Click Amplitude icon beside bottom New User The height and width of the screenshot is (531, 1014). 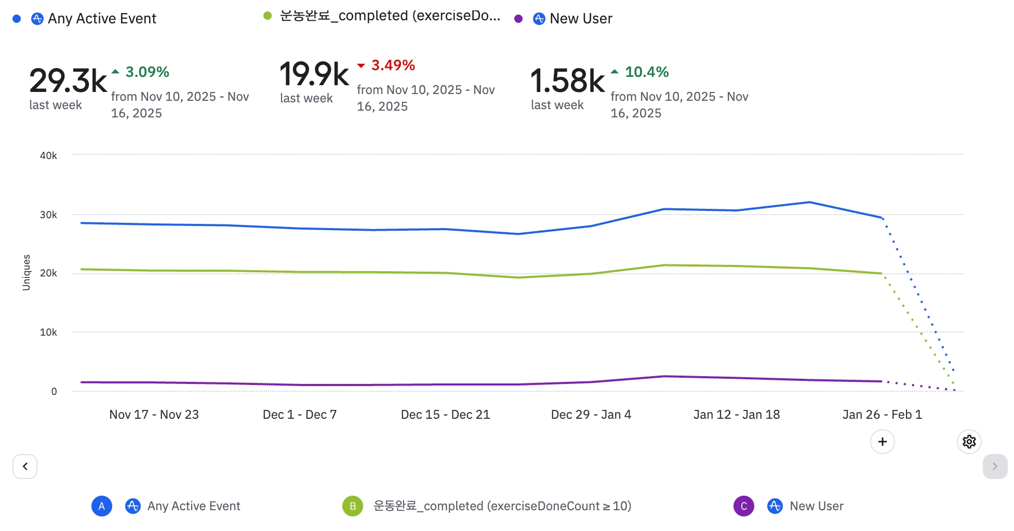[x=775, y=506]
